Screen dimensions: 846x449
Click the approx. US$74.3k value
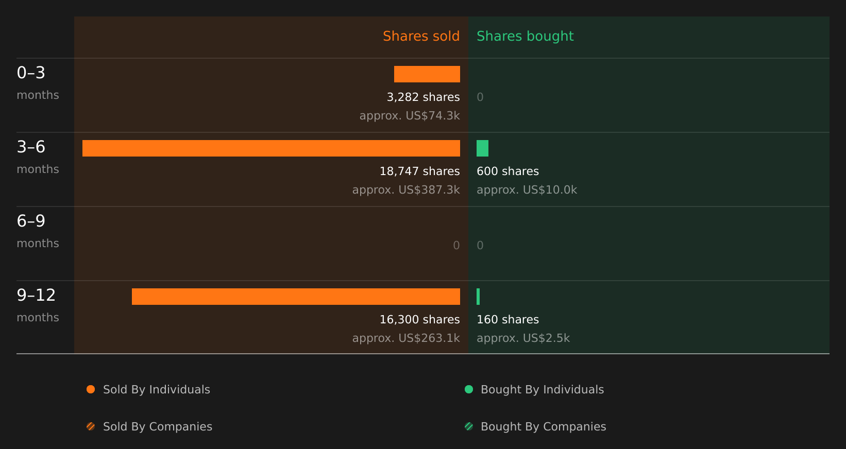[x=410, y=116]
